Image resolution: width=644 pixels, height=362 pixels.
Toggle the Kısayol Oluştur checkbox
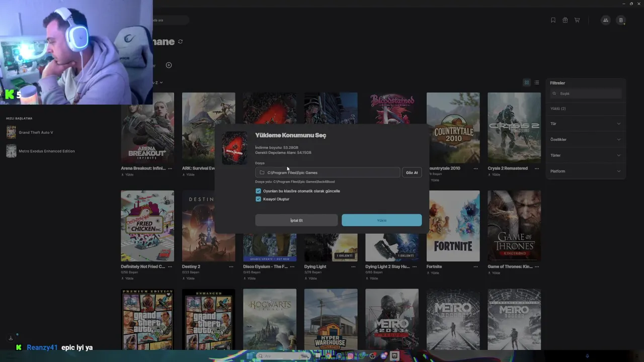coord(258,199)
